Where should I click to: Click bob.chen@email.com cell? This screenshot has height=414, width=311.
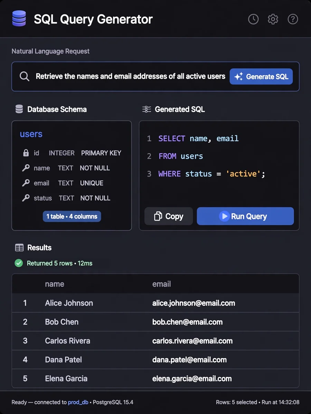tap(188, 322)
